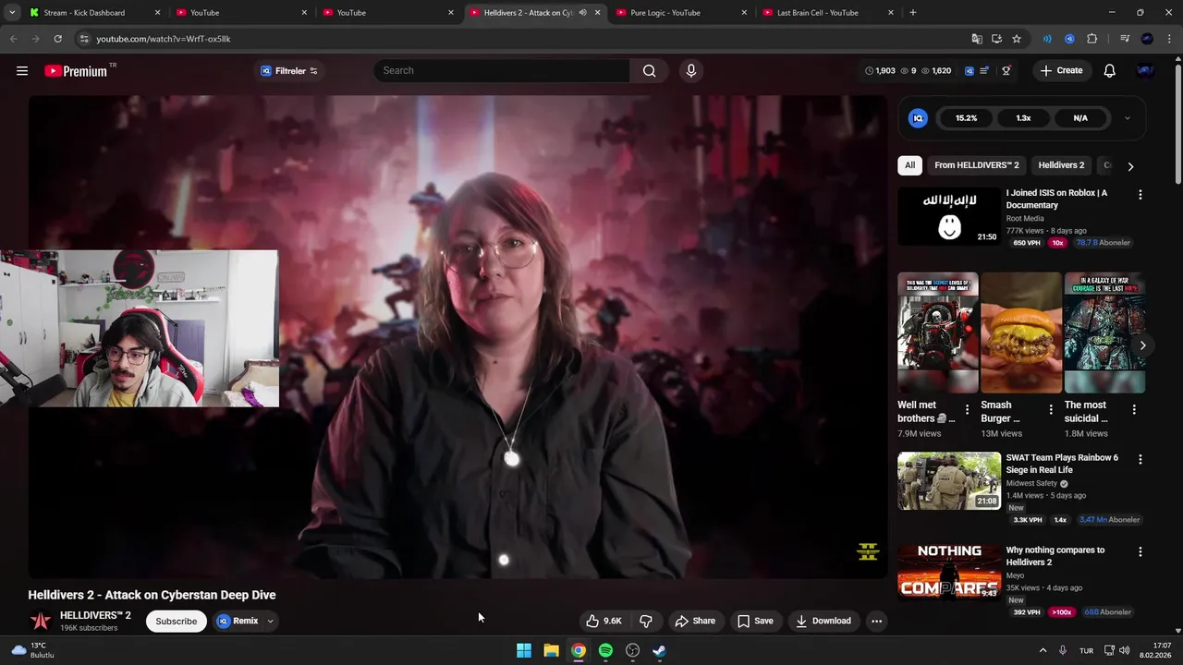Open the Filtreler filter button
Image resolution: width=1183 pixels, height=665 pixels.
tap(289, 71)
